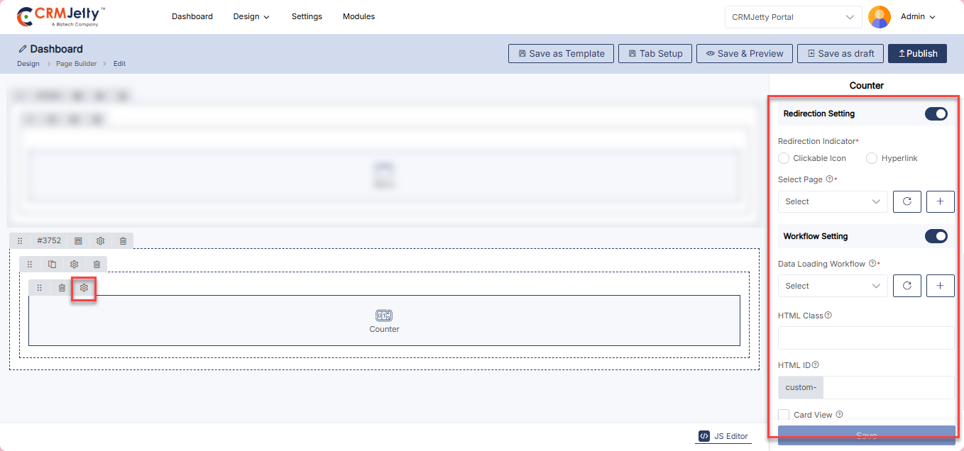Check the Card View checkbox
Screen dimensions: 964x451
coord(784,415)
